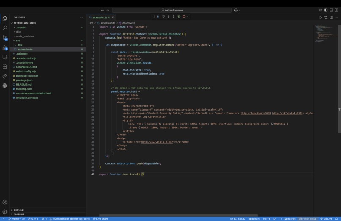Click Run Extension (aether-log-core) in status bar
341x221 pixels.
[69, 219]
